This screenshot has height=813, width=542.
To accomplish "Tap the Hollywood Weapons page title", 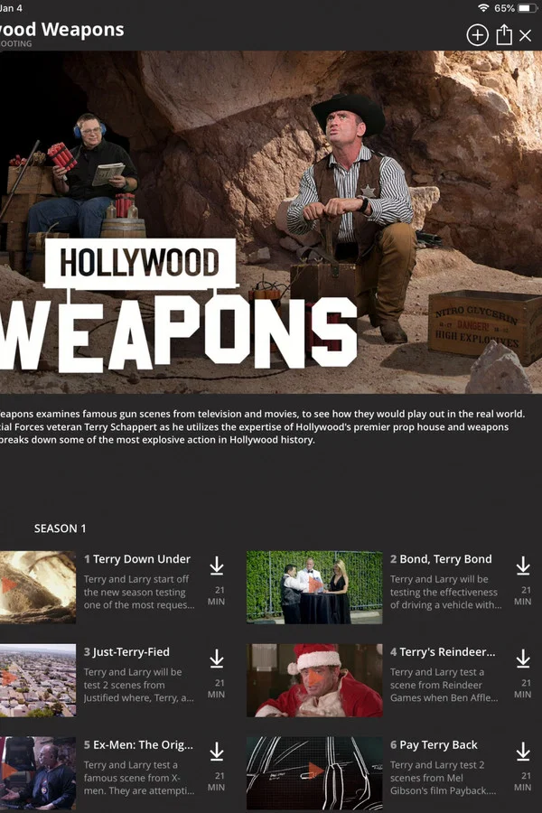I will pyautogui.click(x=61, y=29).
